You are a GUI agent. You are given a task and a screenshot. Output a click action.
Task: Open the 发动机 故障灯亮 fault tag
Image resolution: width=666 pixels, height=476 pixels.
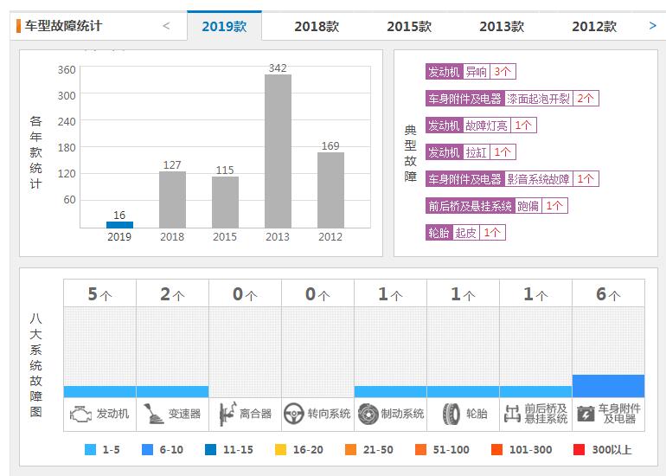click(481, 125)
